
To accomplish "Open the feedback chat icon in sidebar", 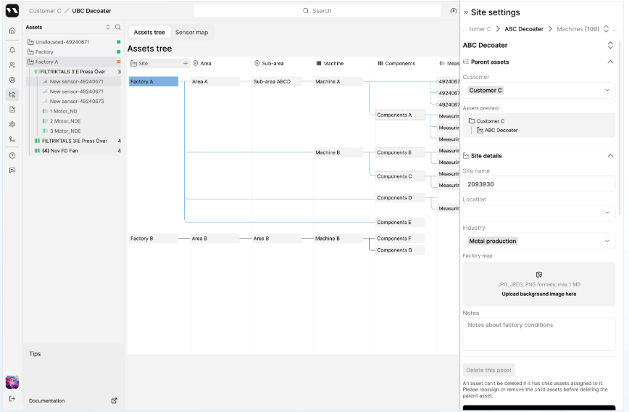I will [x=12, y=170].
